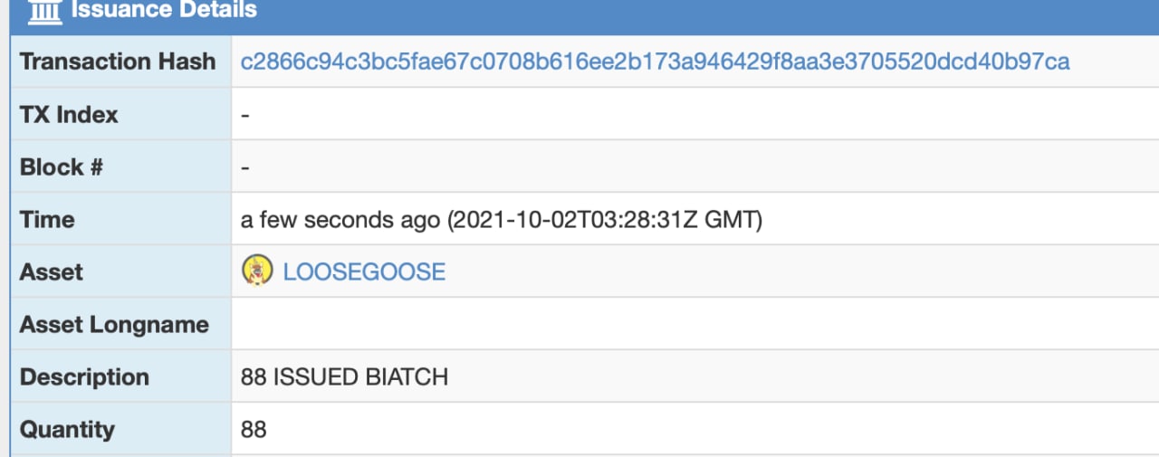Screen dimensions: 1159x457
Task: Select the Description row label
Action: click(x=84, y=377)
